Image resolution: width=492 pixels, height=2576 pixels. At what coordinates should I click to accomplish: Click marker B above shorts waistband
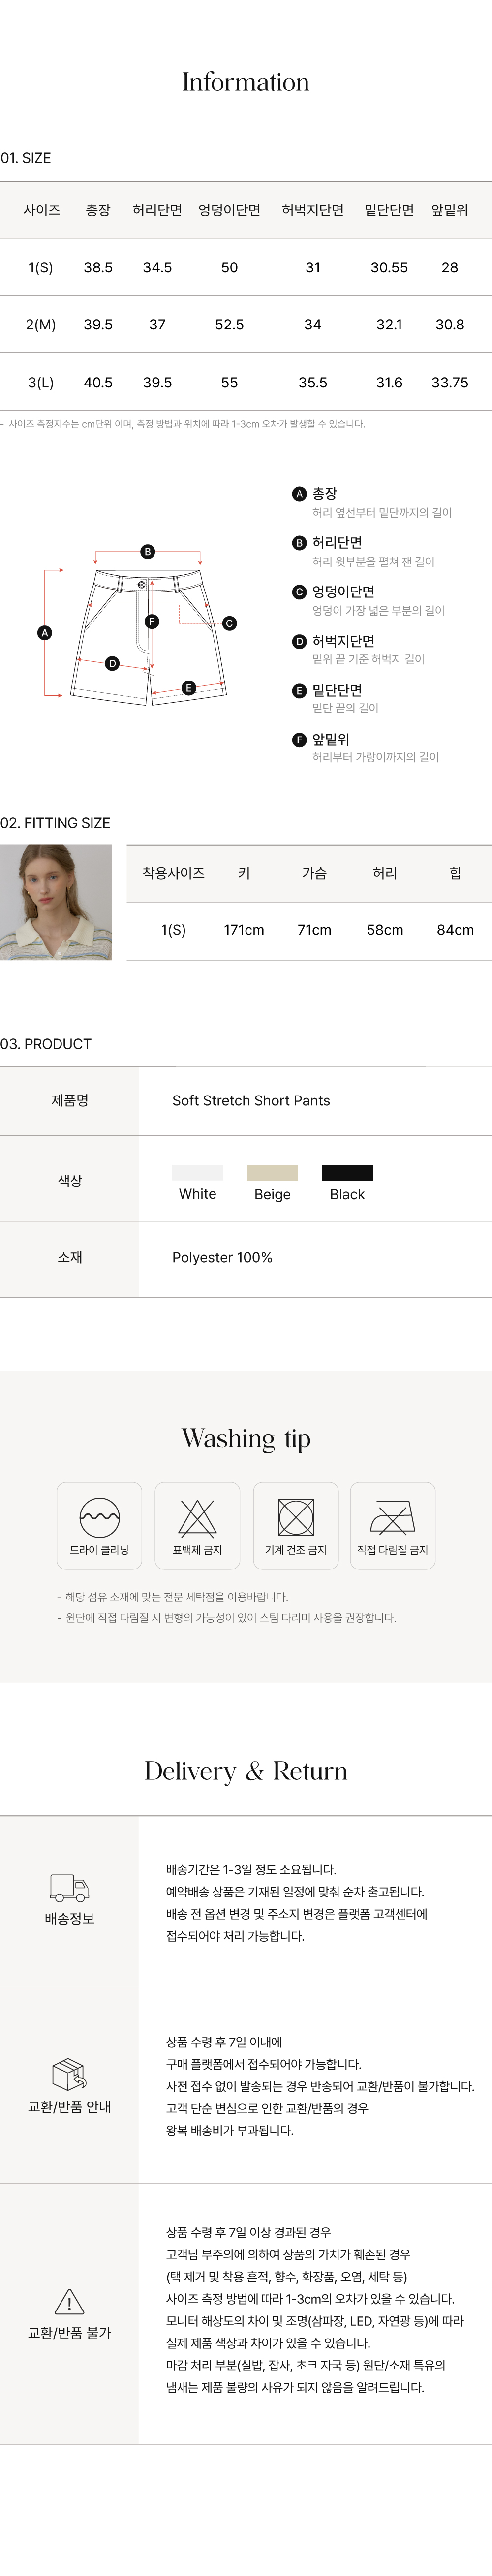(x=147, y=551)
